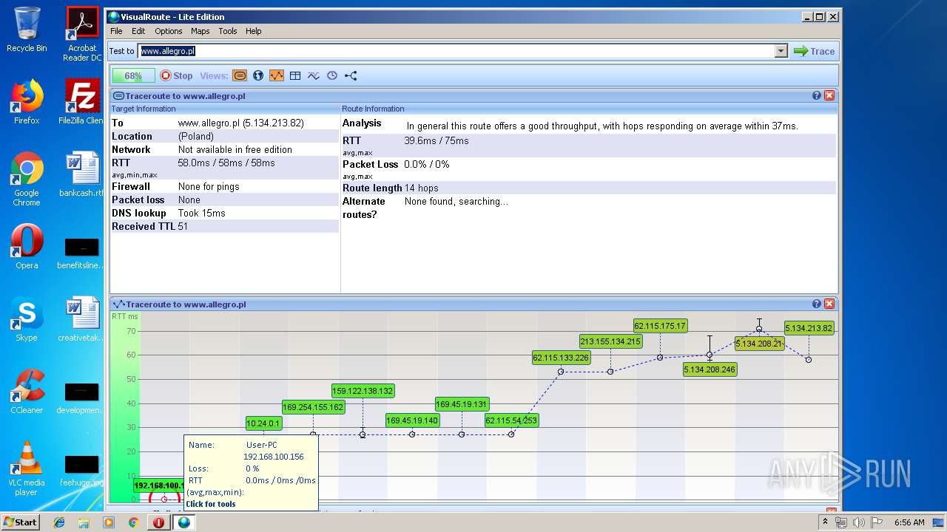
Task: Click 'None found, searching...' alternate routes text
Action: pyautogui.click(x=456, y=202)
